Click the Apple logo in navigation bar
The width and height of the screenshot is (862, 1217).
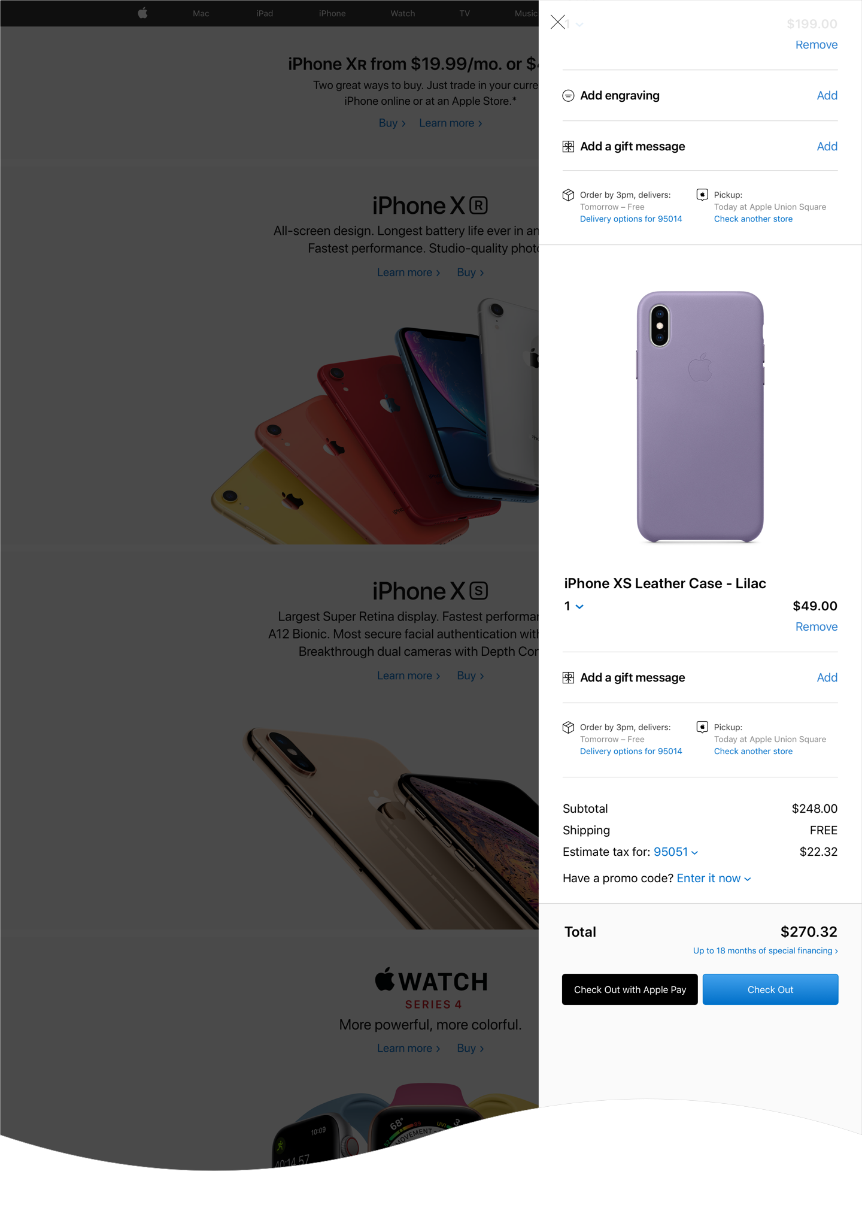(142, 13)
